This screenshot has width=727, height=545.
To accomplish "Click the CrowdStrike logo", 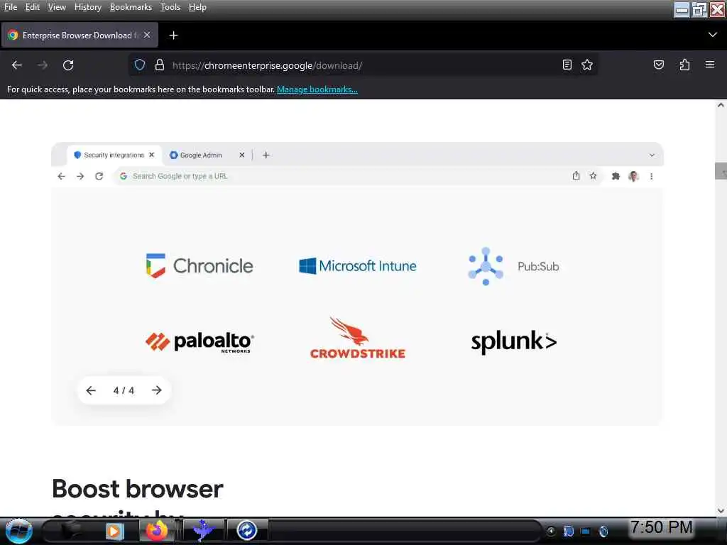I will click(358, 338).
